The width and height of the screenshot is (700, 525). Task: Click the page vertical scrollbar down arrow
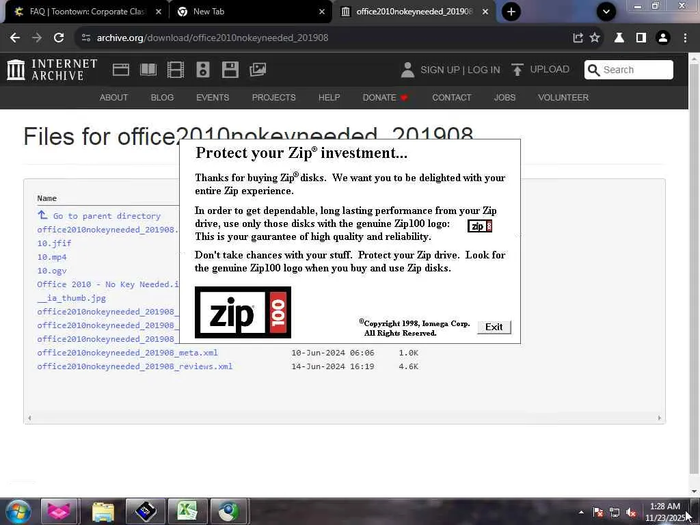tap(695, 492)
